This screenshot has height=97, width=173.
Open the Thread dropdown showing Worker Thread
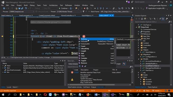69,12
